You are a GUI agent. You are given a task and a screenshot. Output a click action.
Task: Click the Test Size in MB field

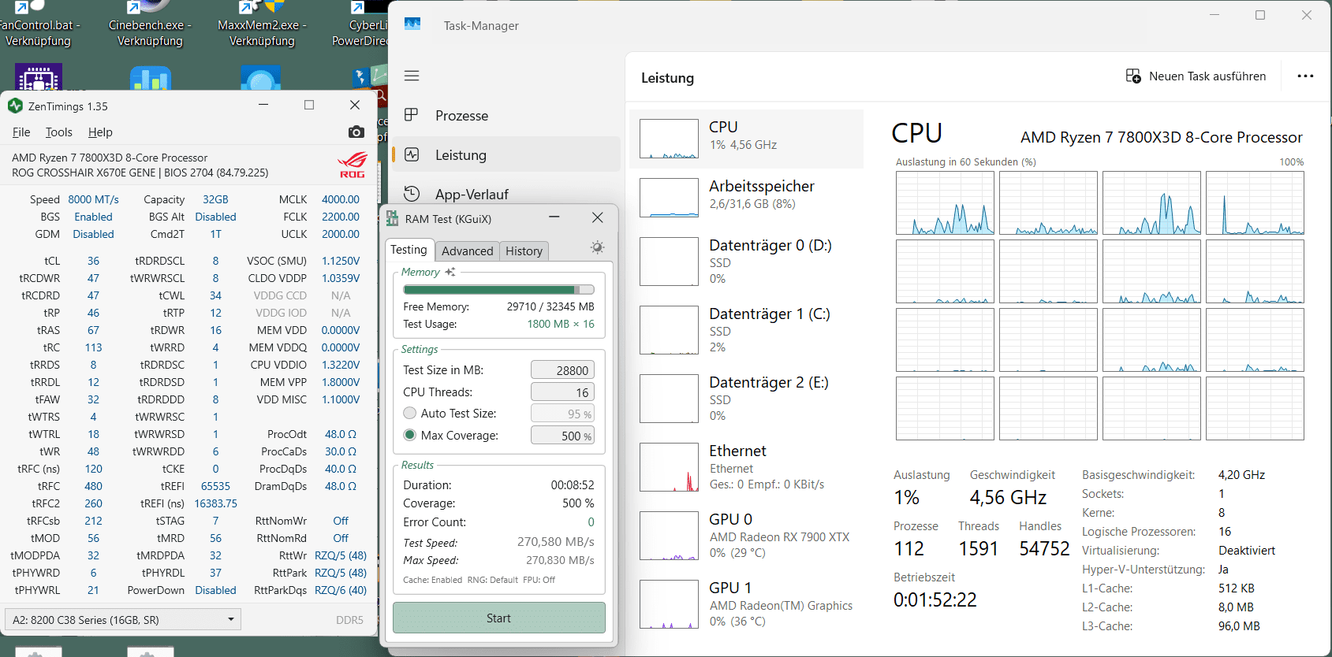click(x=562, y=370)
